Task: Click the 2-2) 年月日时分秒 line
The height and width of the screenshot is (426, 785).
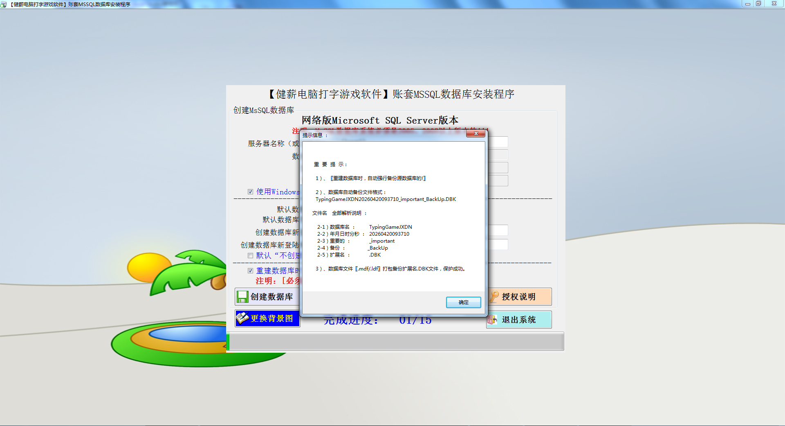Action: pos(363,234)
